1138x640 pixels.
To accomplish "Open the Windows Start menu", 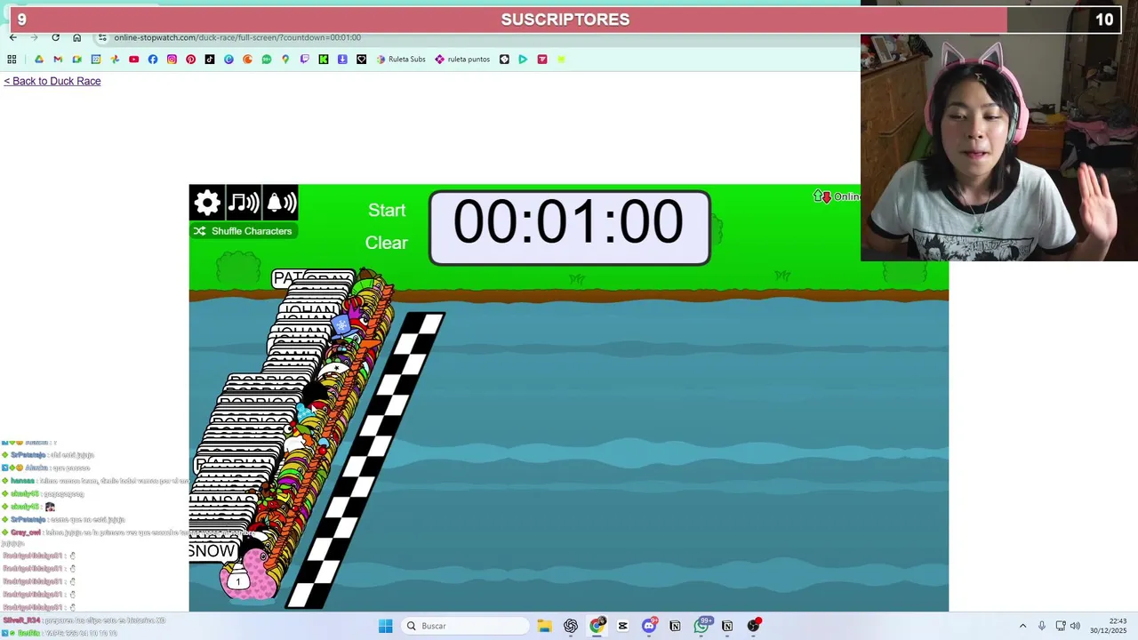I will click(385, 626).
